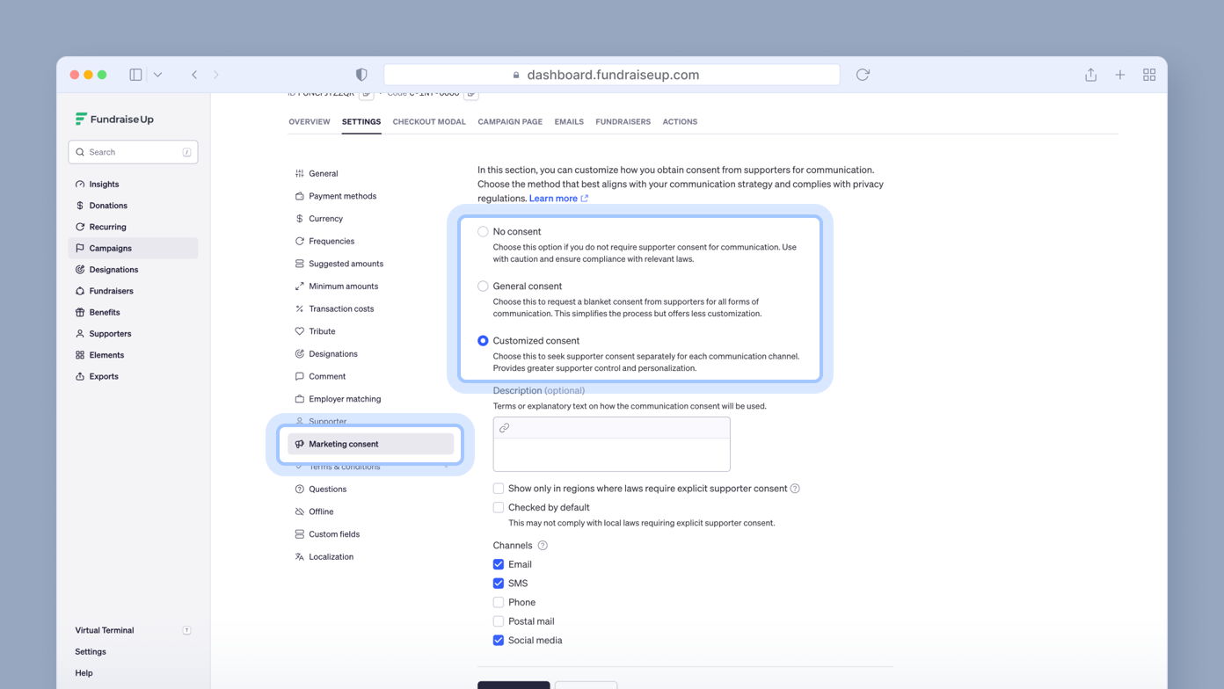Enable Checked by default option
This screenshot has height=689, width=1224.
pos(499,507)
